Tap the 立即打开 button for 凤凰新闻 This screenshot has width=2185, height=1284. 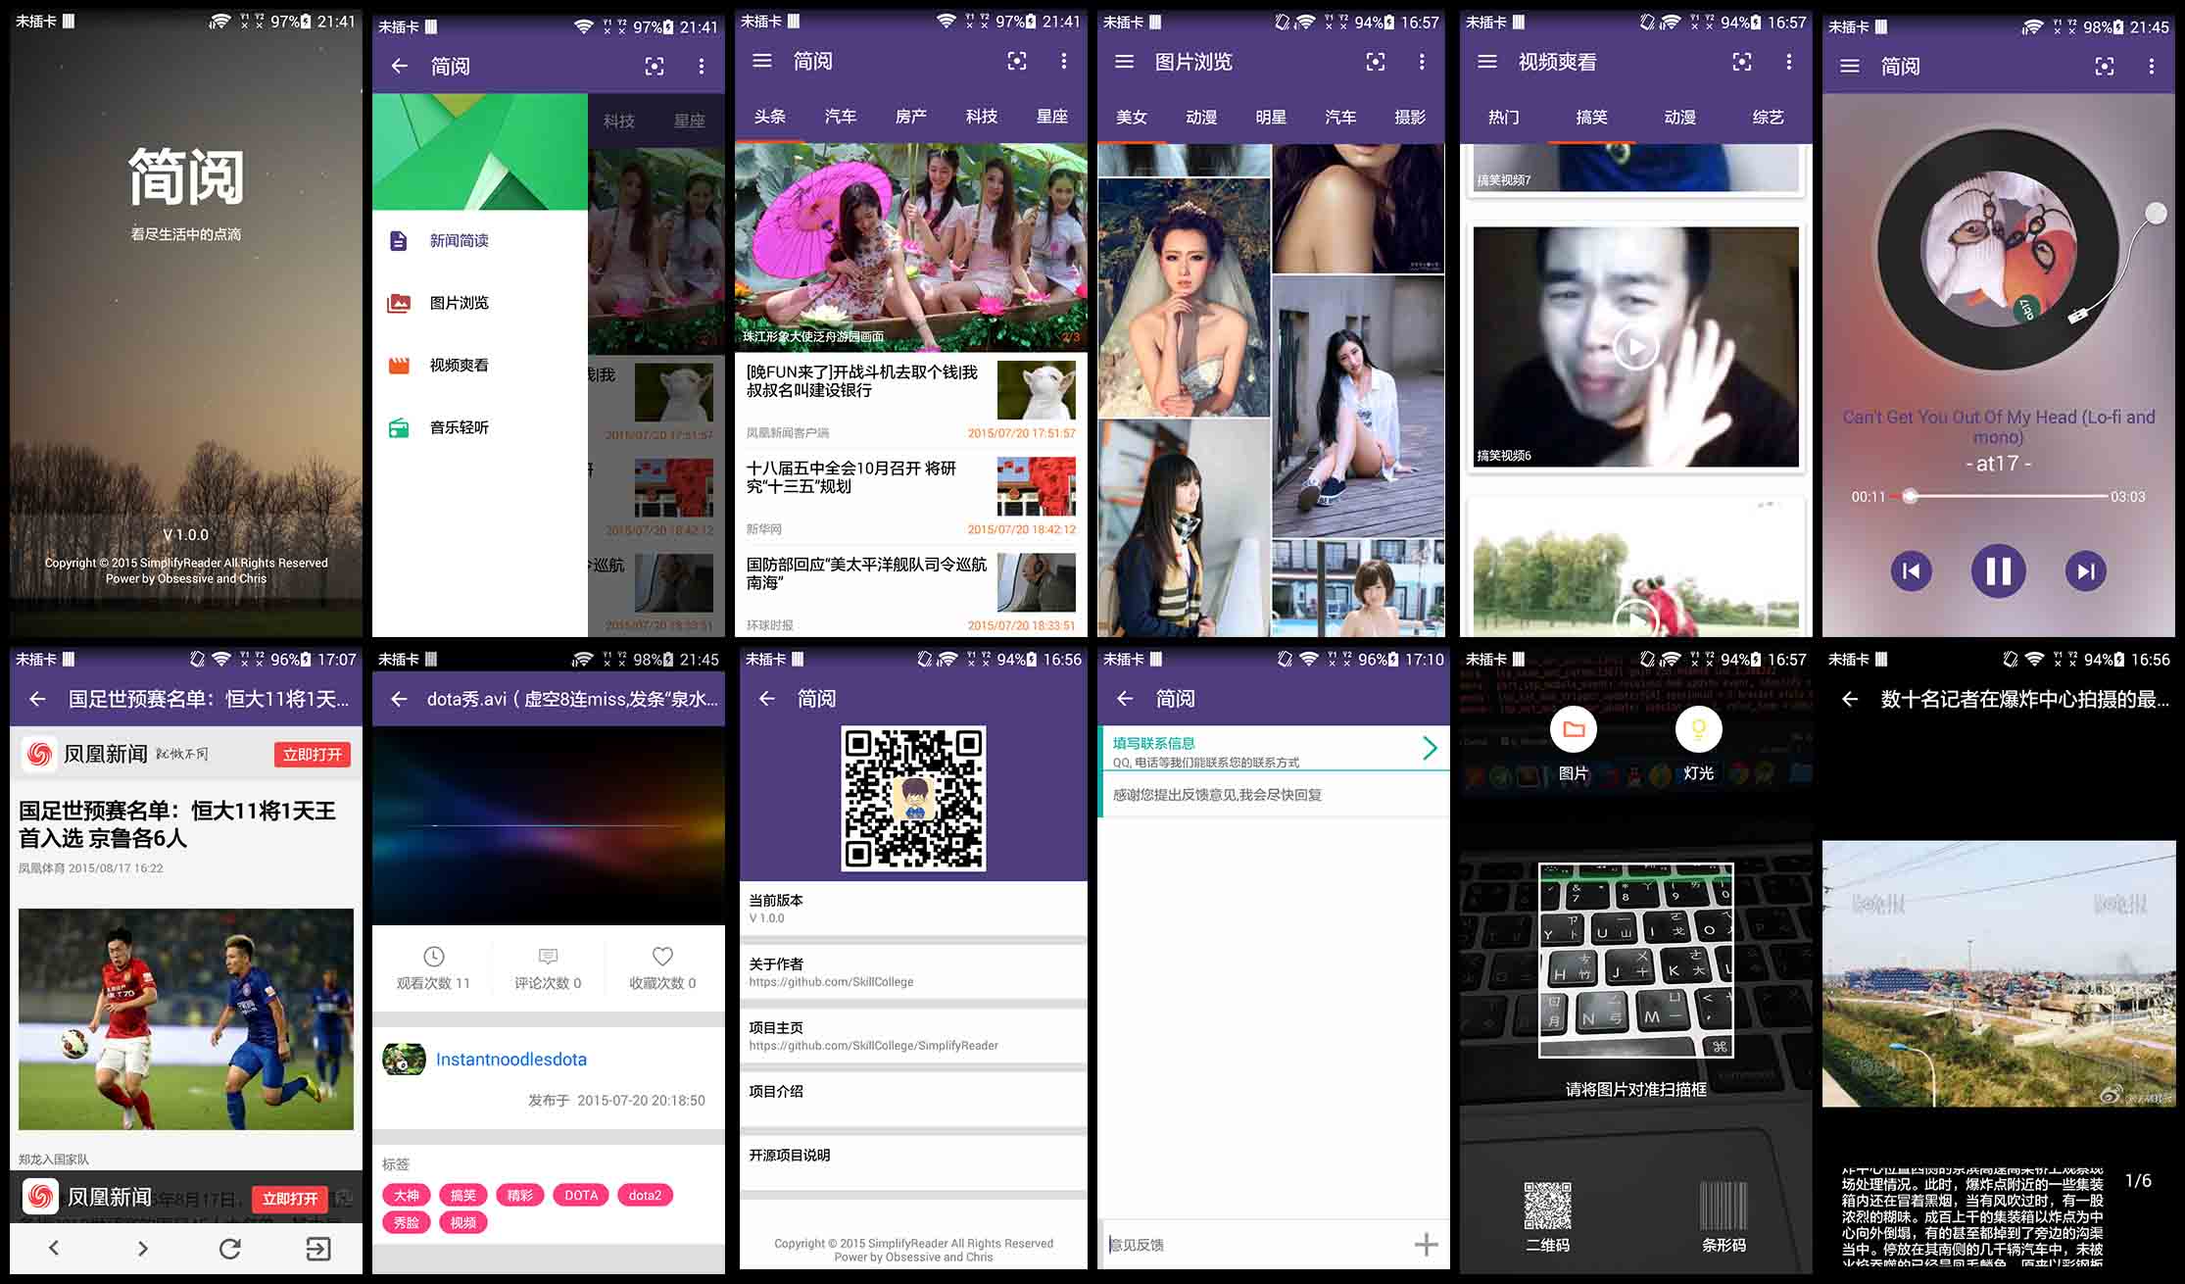pyautogui.click(x=314, y=755)
